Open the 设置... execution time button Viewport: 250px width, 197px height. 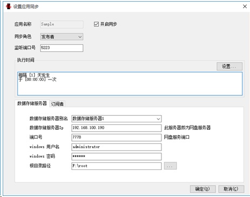tap(229, 67)
